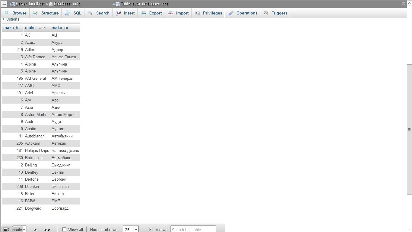Select the Borgward cell

point(37,208)
